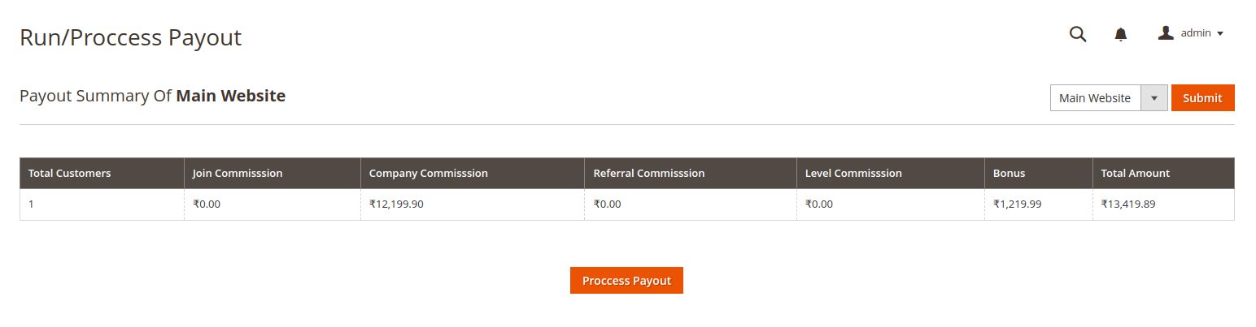Select the Total Customers column header
Screen dimensions: 1256x327
70,174
